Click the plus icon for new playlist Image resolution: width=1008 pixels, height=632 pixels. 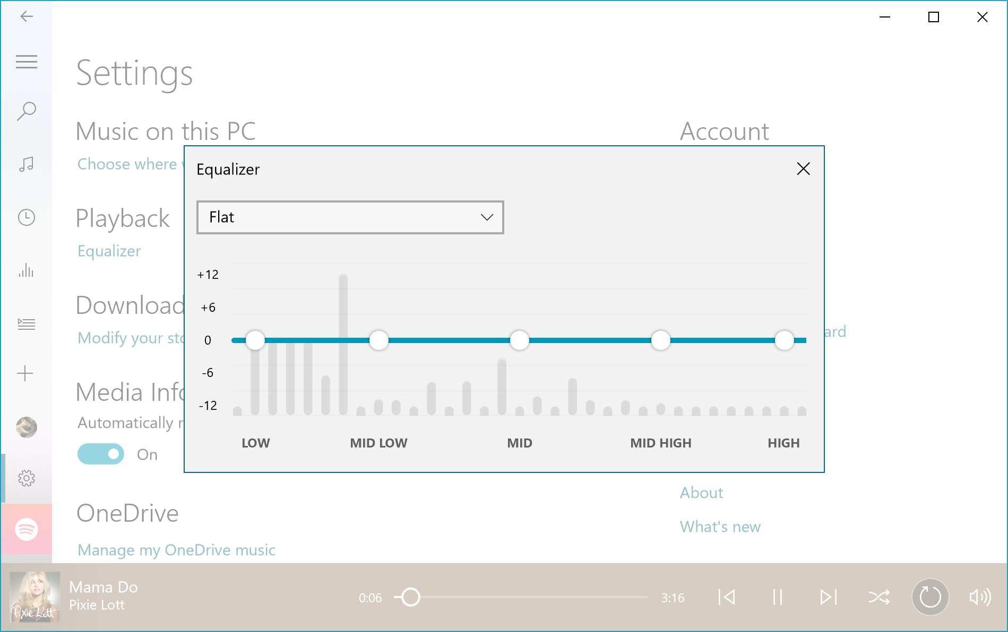pyautogui.click(x=25, y=373)
